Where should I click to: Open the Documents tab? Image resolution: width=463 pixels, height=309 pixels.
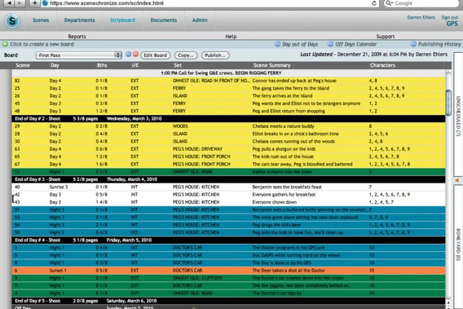tap(163, 20)
